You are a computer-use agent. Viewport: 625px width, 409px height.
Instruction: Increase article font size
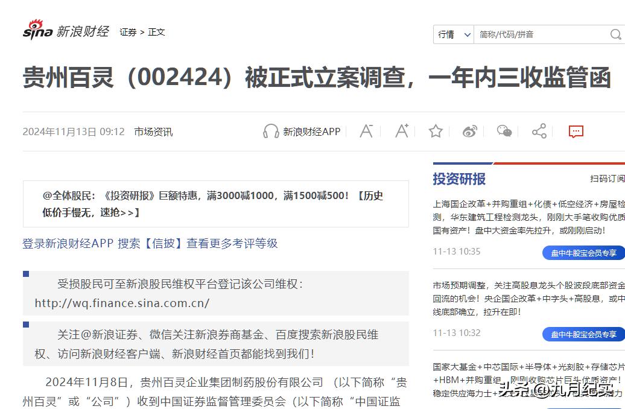[x=402, y=131]
